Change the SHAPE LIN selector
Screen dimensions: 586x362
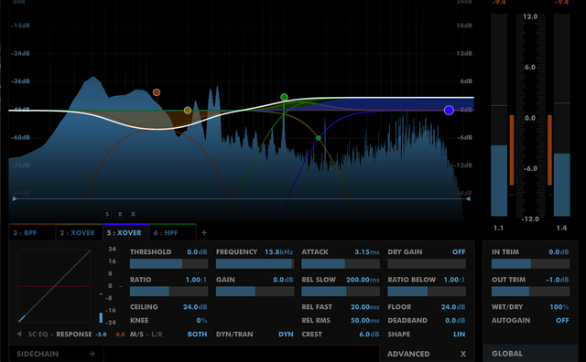(x=460, y=334)
